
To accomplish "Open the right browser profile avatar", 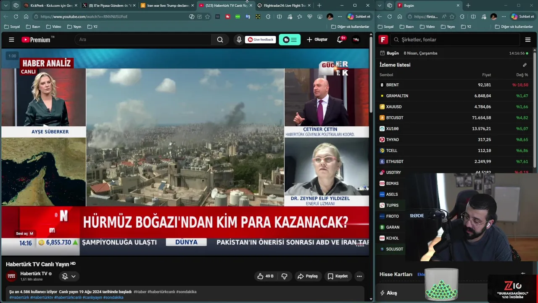I will point(493,16).
